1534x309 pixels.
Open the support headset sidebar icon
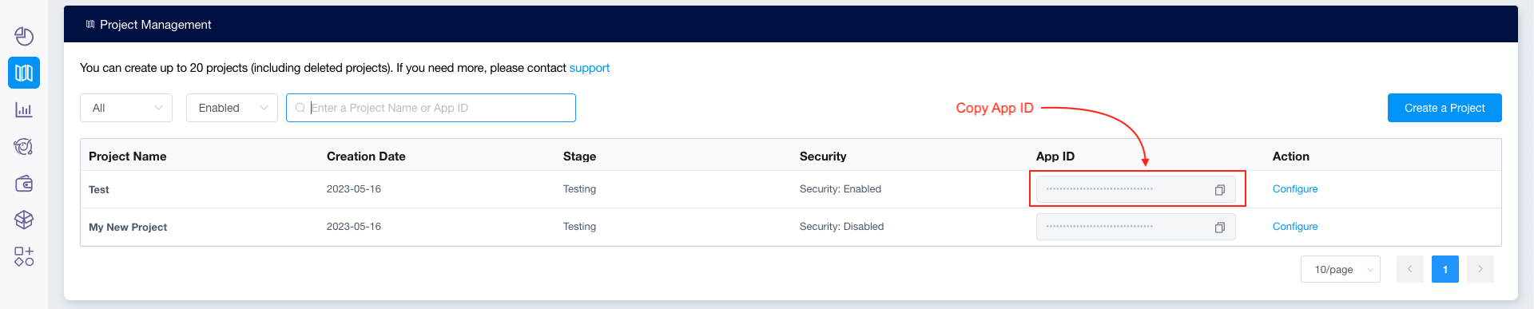point(24,146)
